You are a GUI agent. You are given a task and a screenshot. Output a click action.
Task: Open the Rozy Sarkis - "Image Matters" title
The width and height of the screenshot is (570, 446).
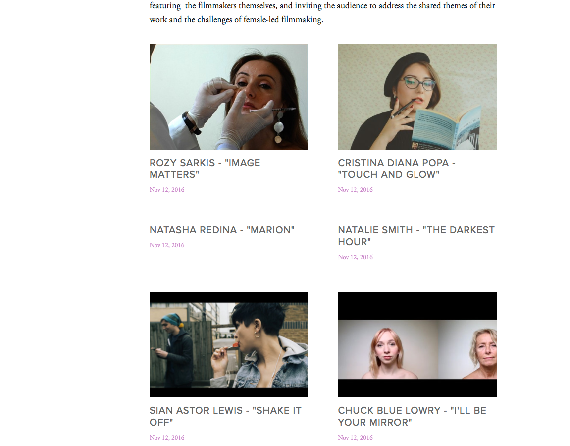coord(205,168)
